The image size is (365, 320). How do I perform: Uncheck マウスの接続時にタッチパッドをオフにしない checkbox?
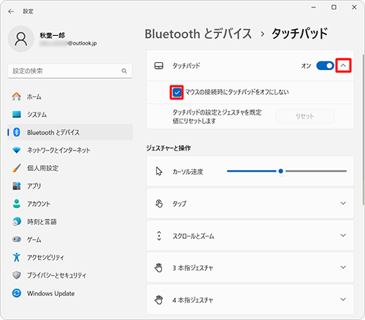coord(177,92)
